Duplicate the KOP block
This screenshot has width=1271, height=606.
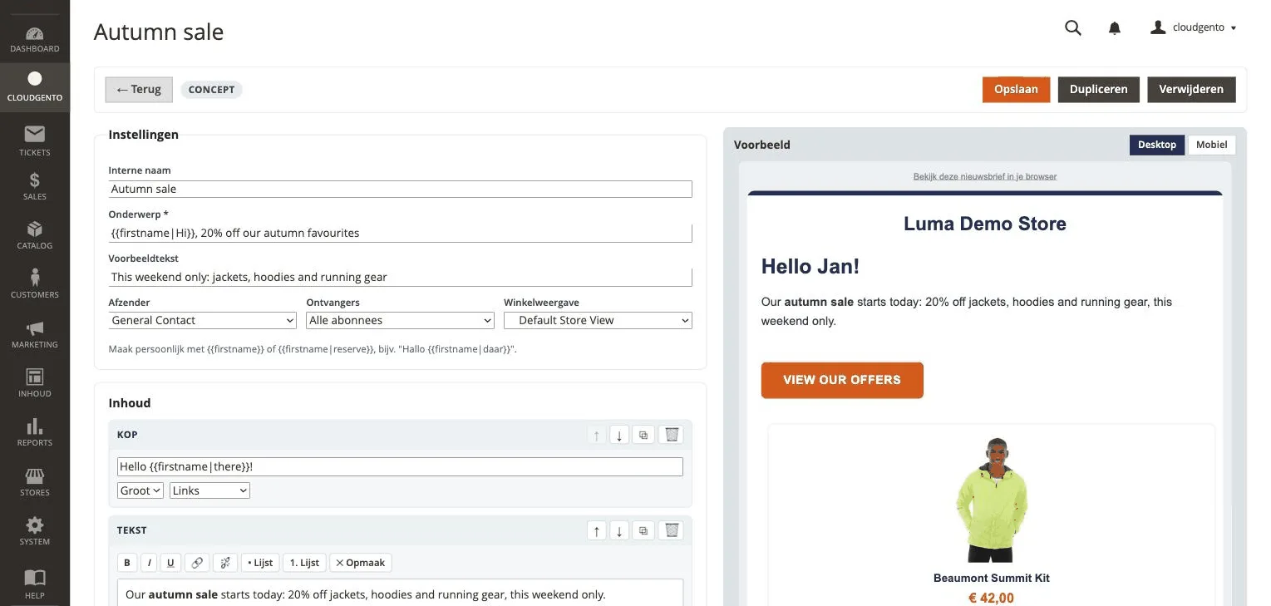coord(643,435)
